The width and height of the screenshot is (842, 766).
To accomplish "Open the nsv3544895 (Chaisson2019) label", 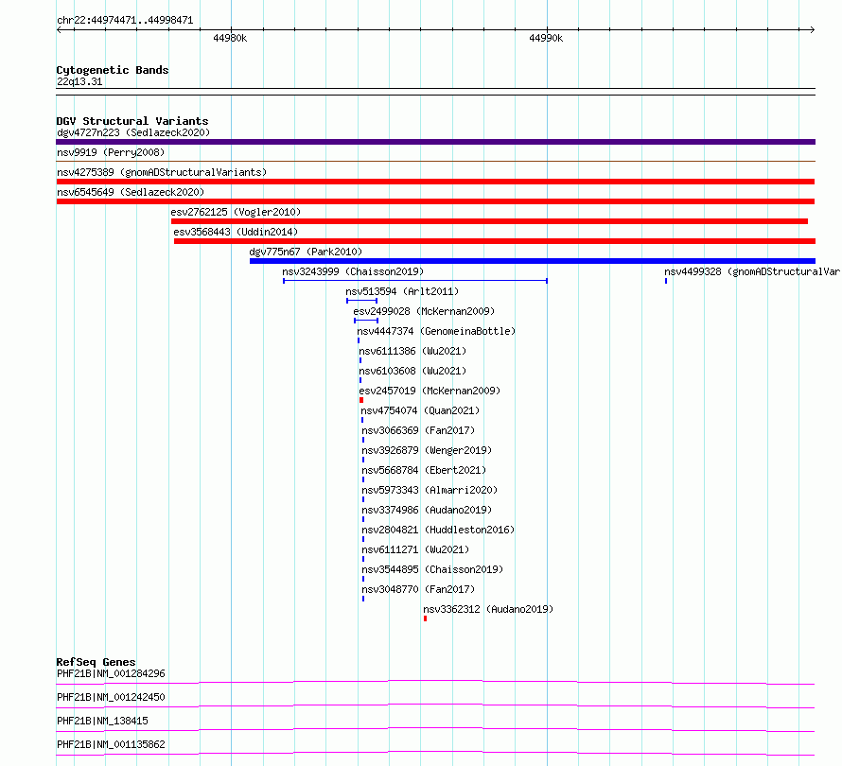I will tap(432, 569).
